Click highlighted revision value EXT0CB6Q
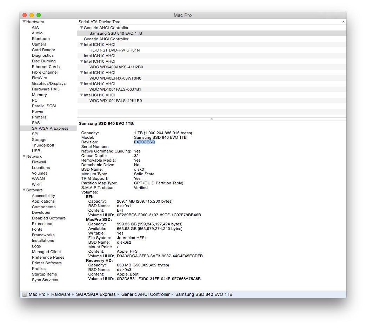 [144, 142]
